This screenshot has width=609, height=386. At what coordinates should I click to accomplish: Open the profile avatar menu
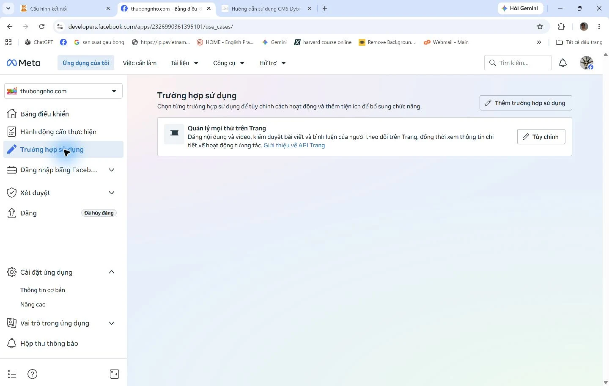point(586,63)
